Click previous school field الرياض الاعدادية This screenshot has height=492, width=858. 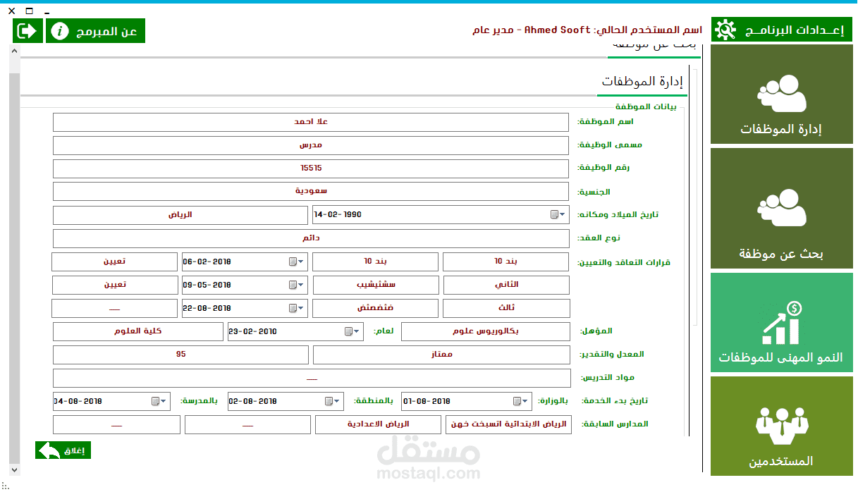click(x=378, y=424)
